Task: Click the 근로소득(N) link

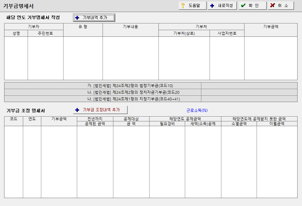Action: 197,110
